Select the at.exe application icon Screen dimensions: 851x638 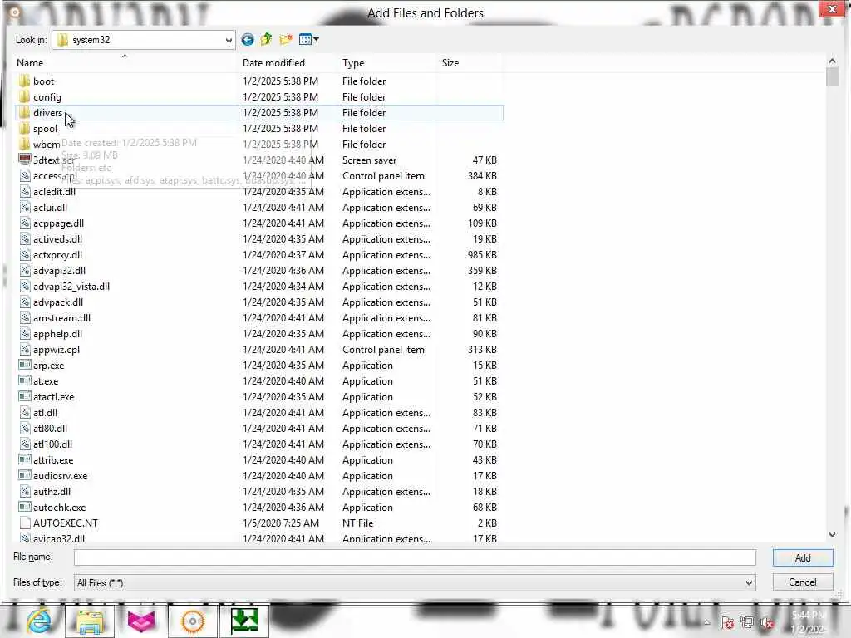(x=24, y=380)
